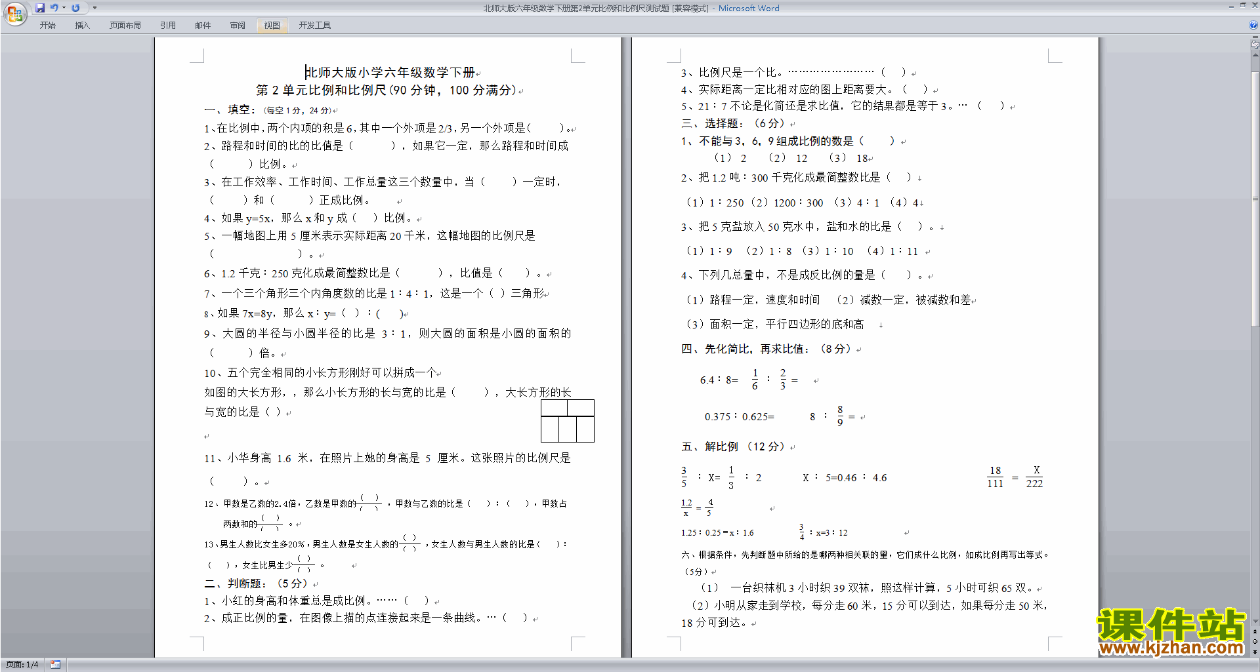Click the 视图 ribbon tab

coord(272,26)
